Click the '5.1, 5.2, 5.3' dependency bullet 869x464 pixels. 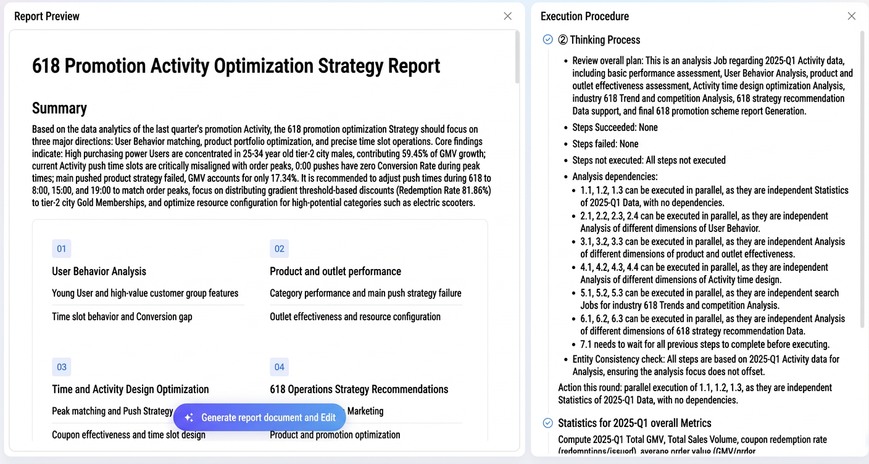(710, 299)
